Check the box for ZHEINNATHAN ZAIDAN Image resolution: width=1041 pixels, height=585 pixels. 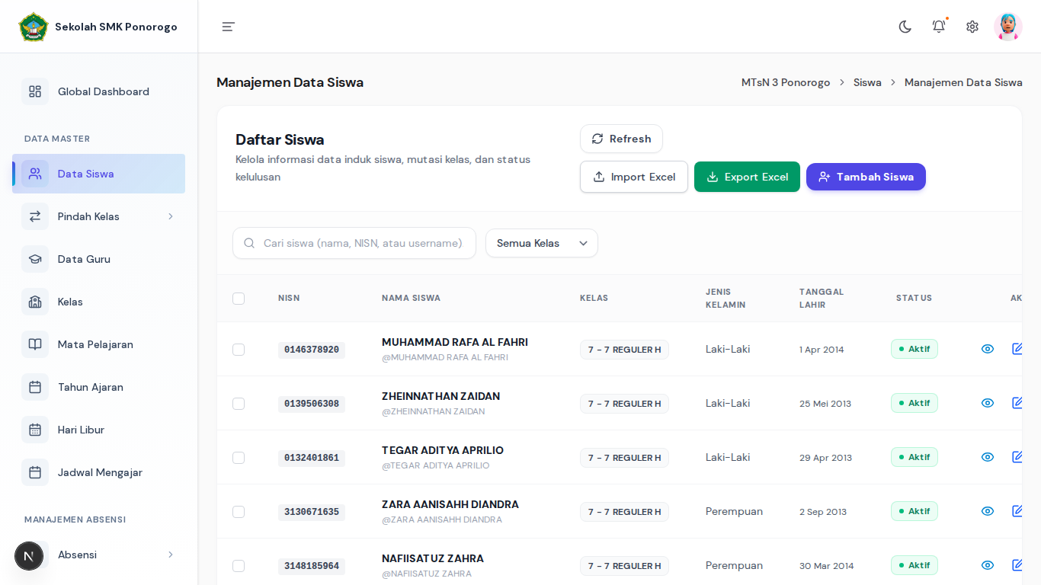pyautogui.click(x=239, y=404)
